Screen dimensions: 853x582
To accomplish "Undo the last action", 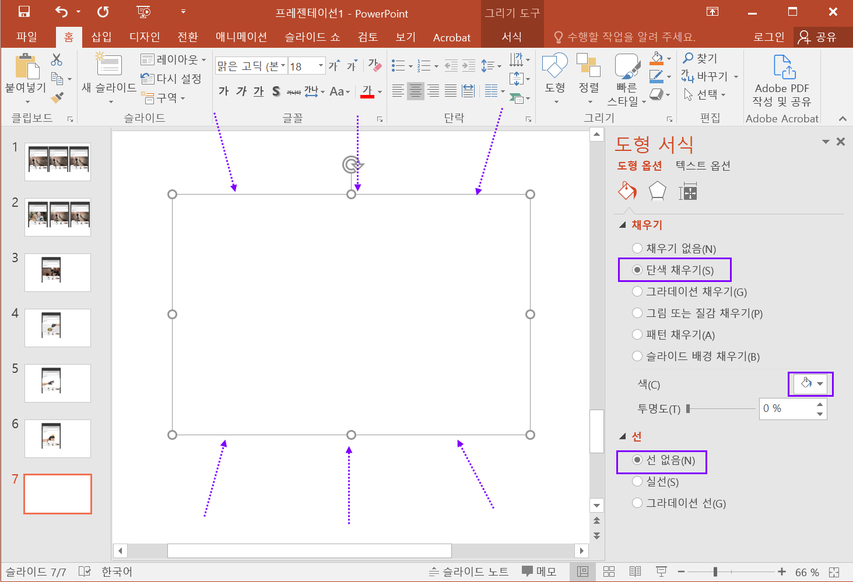I will 61,12.
